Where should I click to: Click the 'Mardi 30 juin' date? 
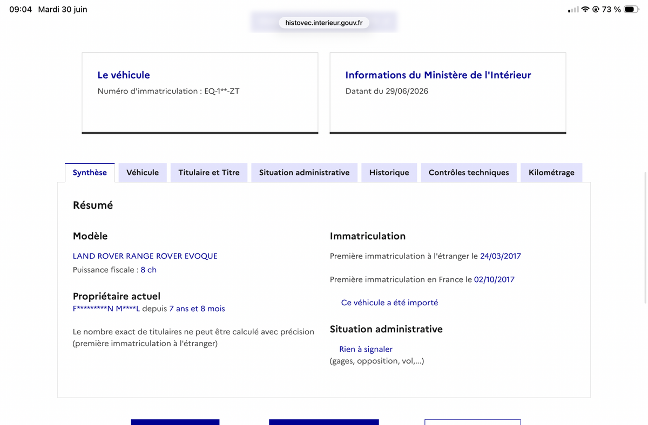63,9
